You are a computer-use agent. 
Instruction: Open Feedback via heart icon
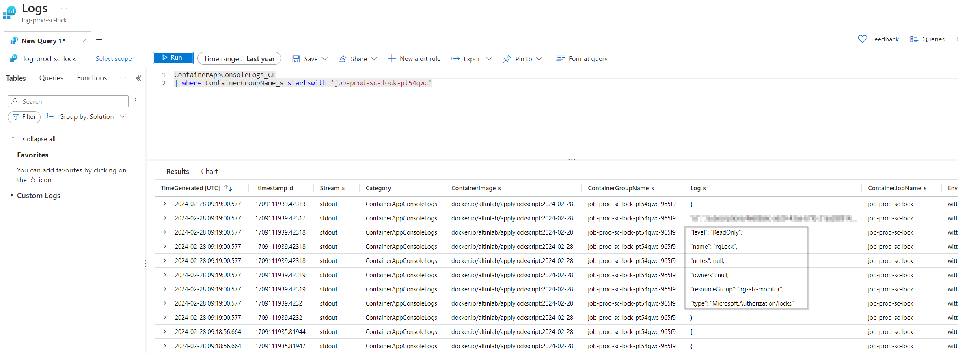pyautogui.click(x=862, y=39)
